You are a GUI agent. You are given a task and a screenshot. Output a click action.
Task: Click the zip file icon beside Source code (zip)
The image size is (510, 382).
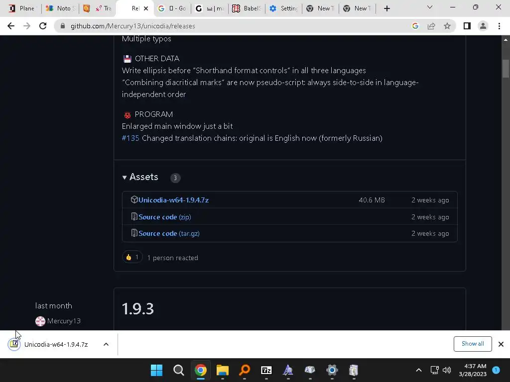tap(134, 216)
